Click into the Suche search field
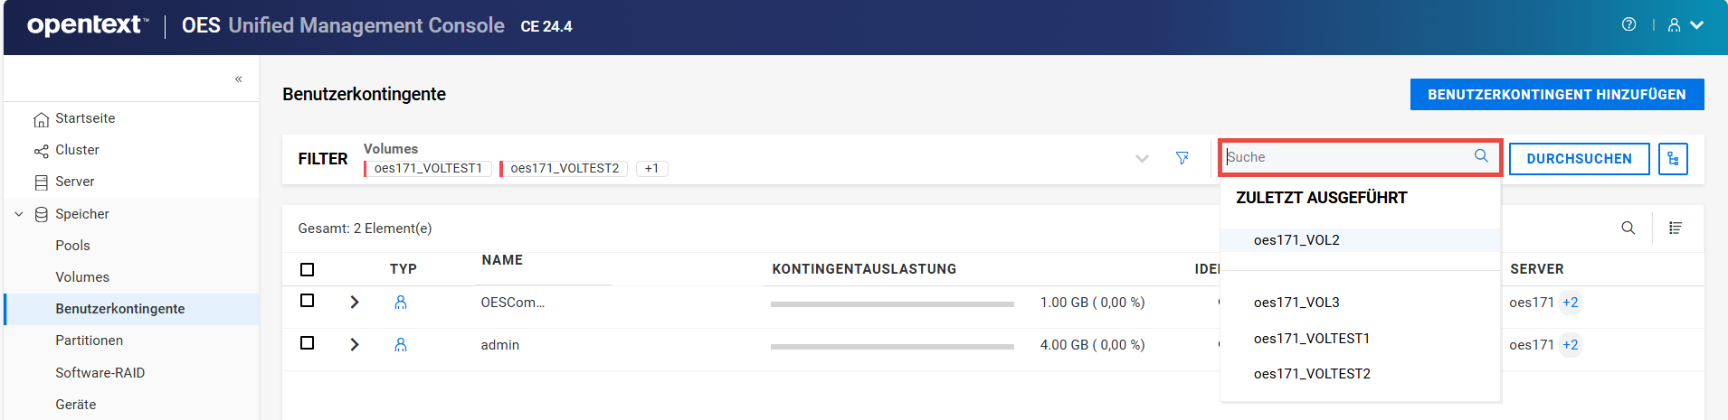This screenshot has height=420, width=1728. point(1348,157)
